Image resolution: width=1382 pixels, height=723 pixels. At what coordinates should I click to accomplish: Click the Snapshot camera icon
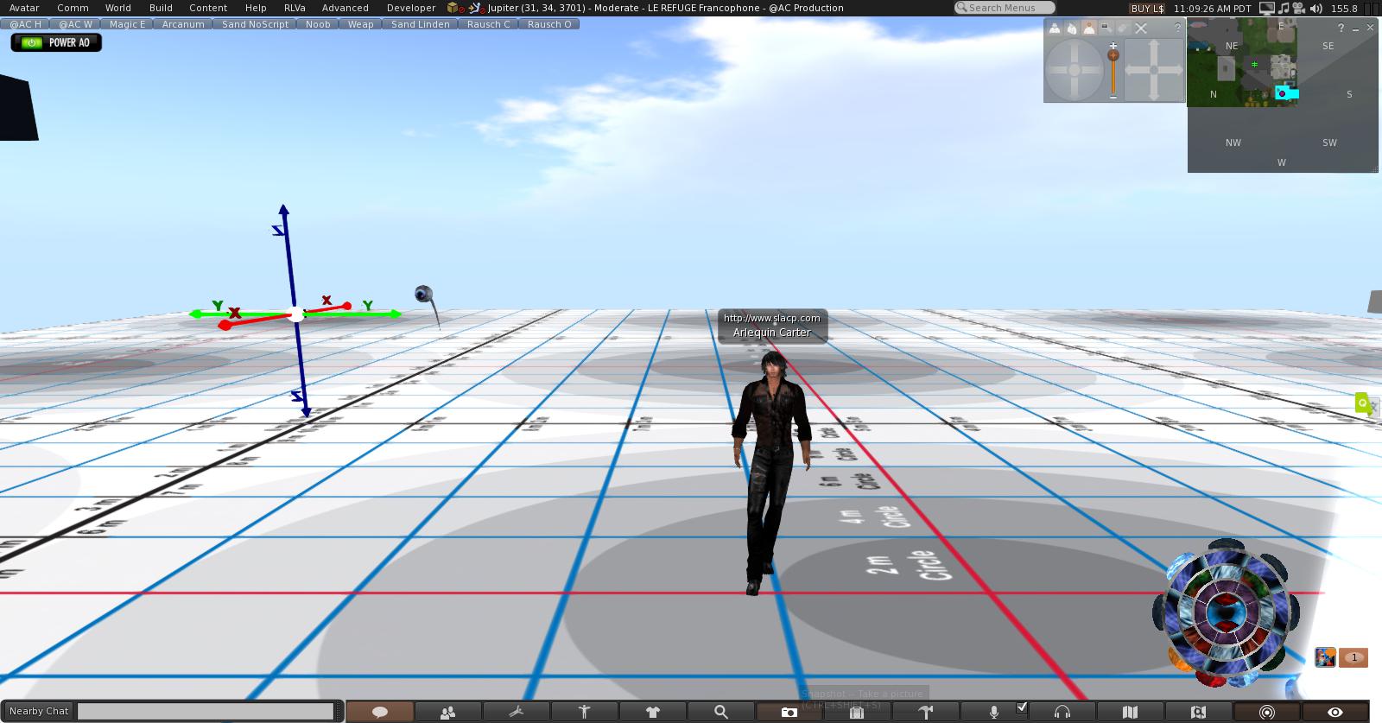point(789,712)
